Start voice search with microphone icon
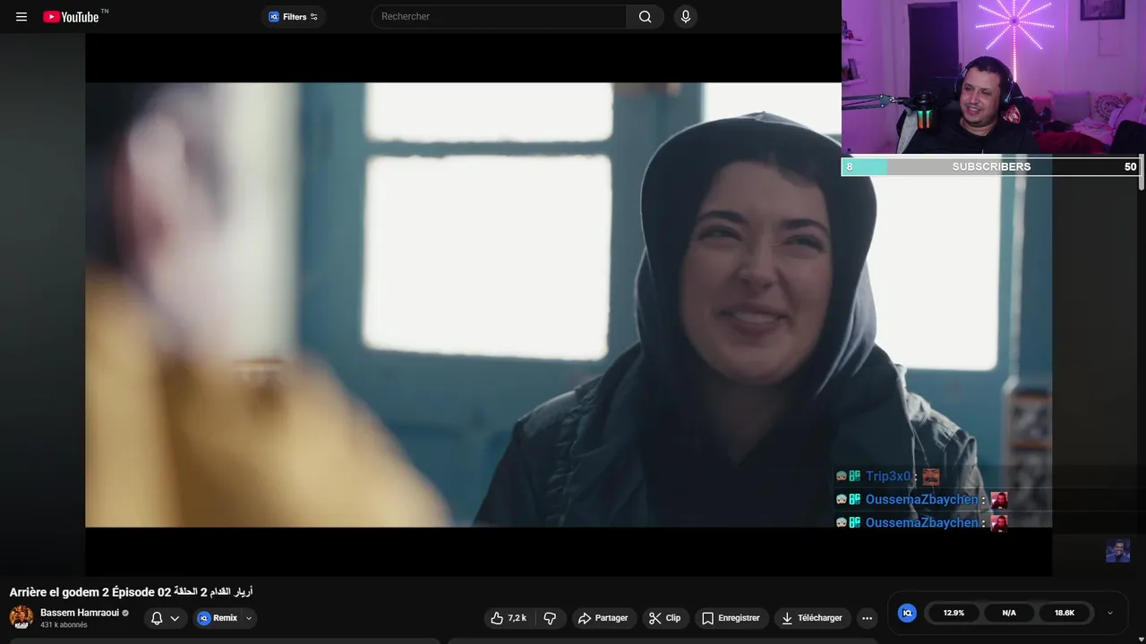This screenshot has height=644, width=1146. [686, 16]
